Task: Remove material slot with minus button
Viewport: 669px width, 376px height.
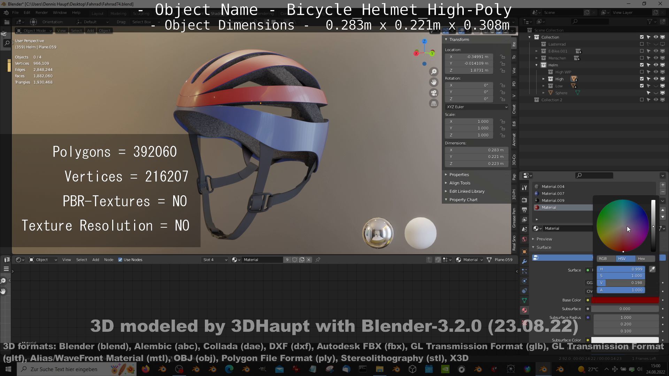Action: click(x=663, y=192)
